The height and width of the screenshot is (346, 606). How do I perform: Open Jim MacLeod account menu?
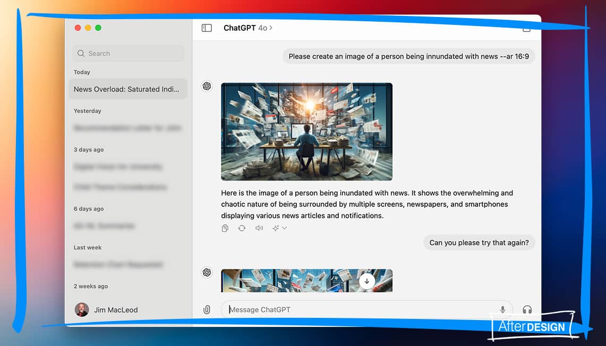(x=116, y=310)
